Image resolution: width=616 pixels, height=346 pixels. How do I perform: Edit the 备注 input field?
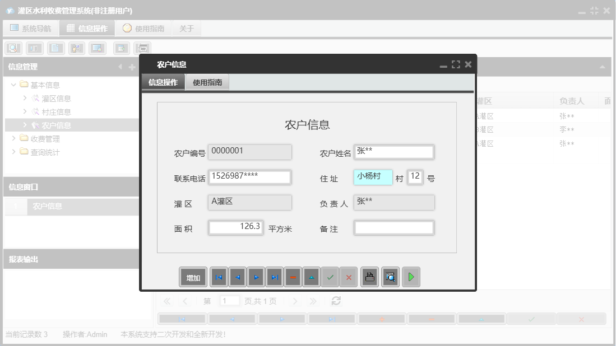pyautogui.click(x=394, y=227)
